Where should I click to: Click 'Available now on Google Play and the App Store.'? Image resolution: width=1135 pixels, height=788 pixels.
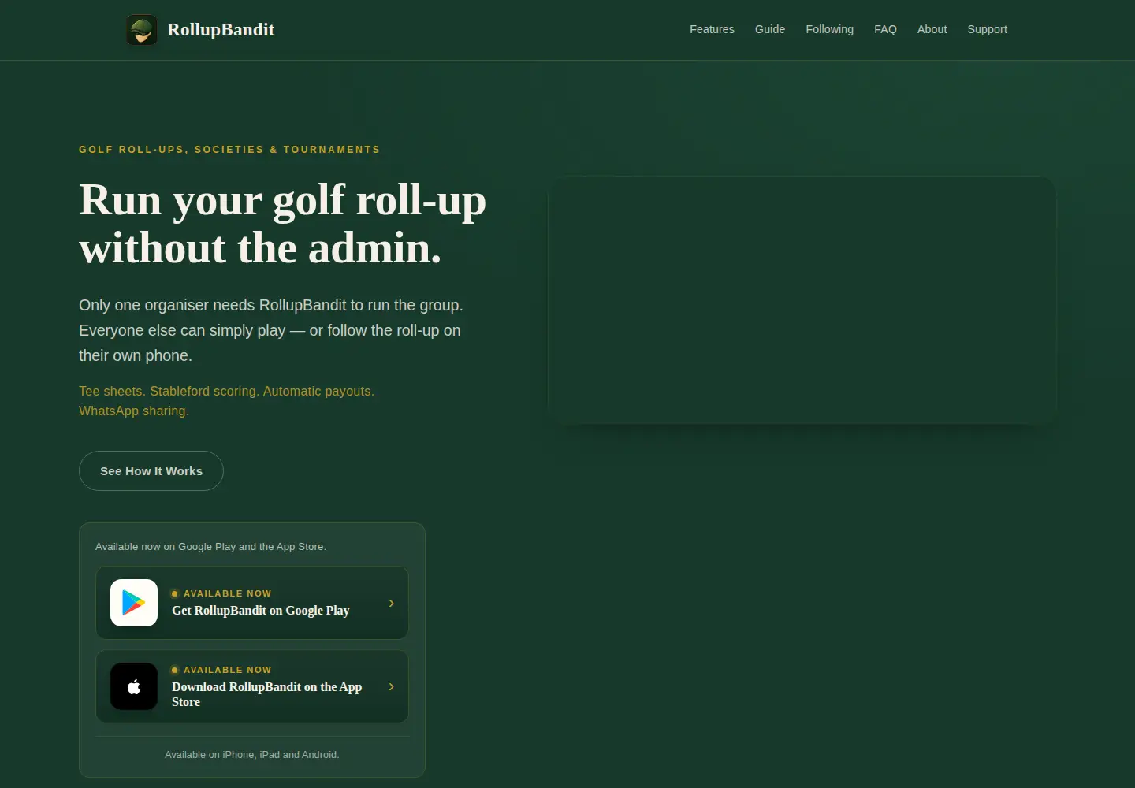[x=210, y=546]
